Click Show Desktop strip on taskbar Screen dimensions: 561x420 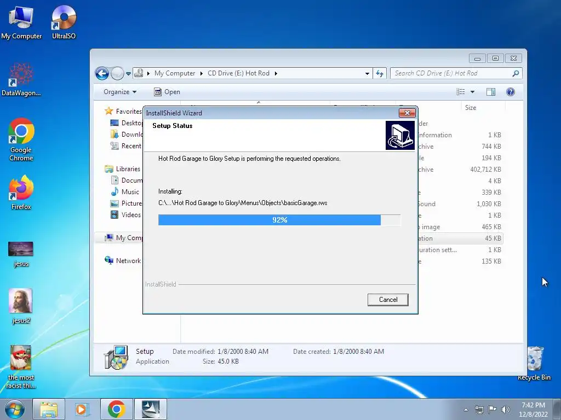coord(557,409)
